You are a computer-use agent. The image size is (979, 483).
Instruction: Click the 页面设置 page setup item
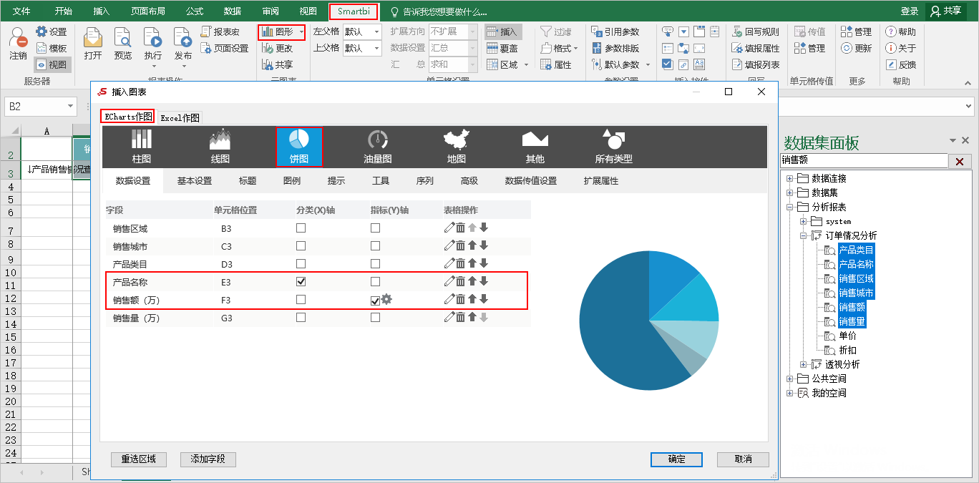(x=225, y=48)
